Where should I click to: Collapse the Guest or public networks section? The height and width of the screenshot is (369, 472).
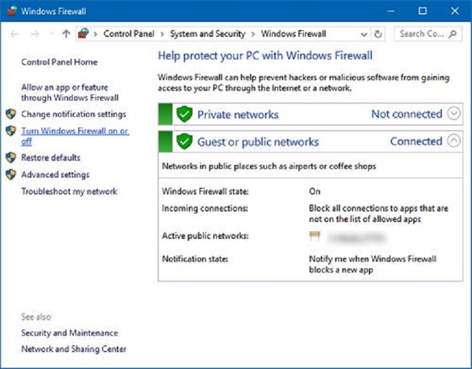454,141
